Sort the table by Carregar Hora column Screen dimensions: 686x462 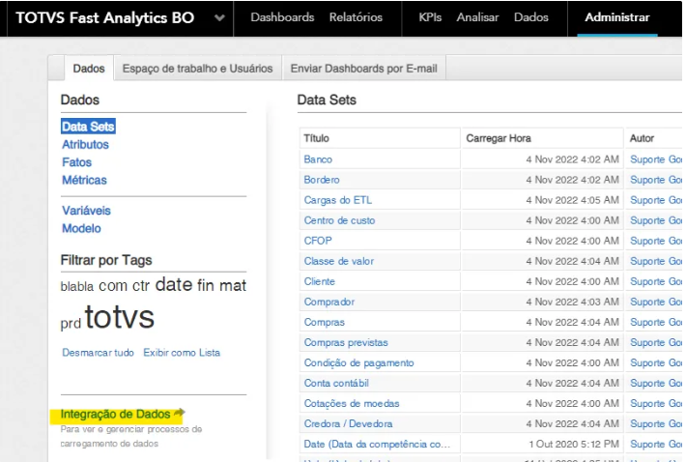499,138
